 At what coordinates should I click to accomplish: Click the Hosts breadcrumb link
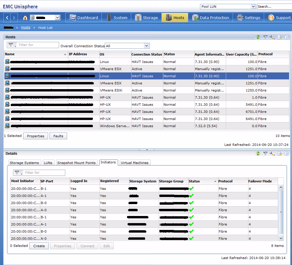(x=26, y=28)
